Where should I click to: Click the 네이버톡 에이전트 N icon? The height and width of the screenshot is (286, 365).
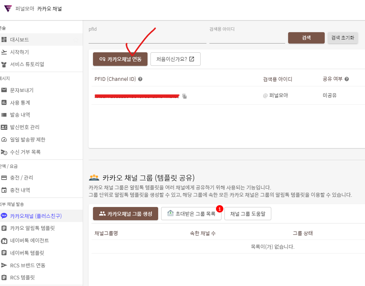4,241
